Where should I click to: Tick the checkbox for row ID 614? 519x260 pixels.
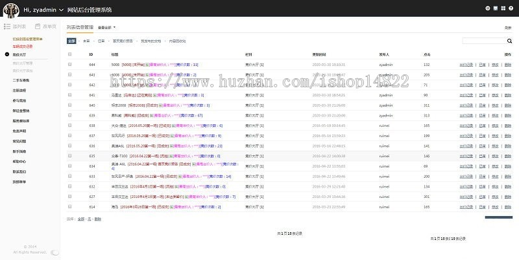point(69,206)
